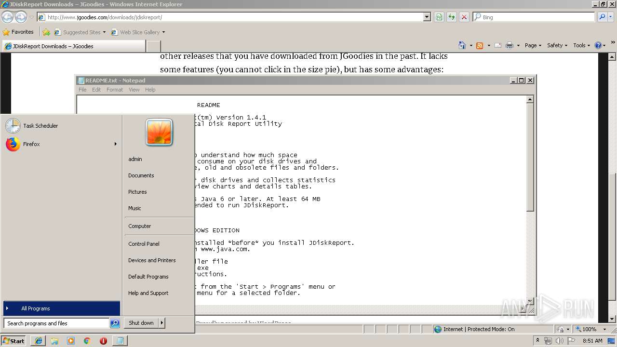Screen dimensions: 617x347
Task: Open the search provider dropdown arrow
Action: tap(610, 17)
